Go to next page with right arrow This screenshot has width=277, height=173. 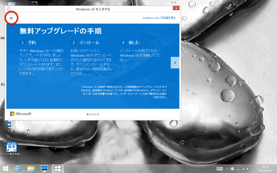pos(175,63)
